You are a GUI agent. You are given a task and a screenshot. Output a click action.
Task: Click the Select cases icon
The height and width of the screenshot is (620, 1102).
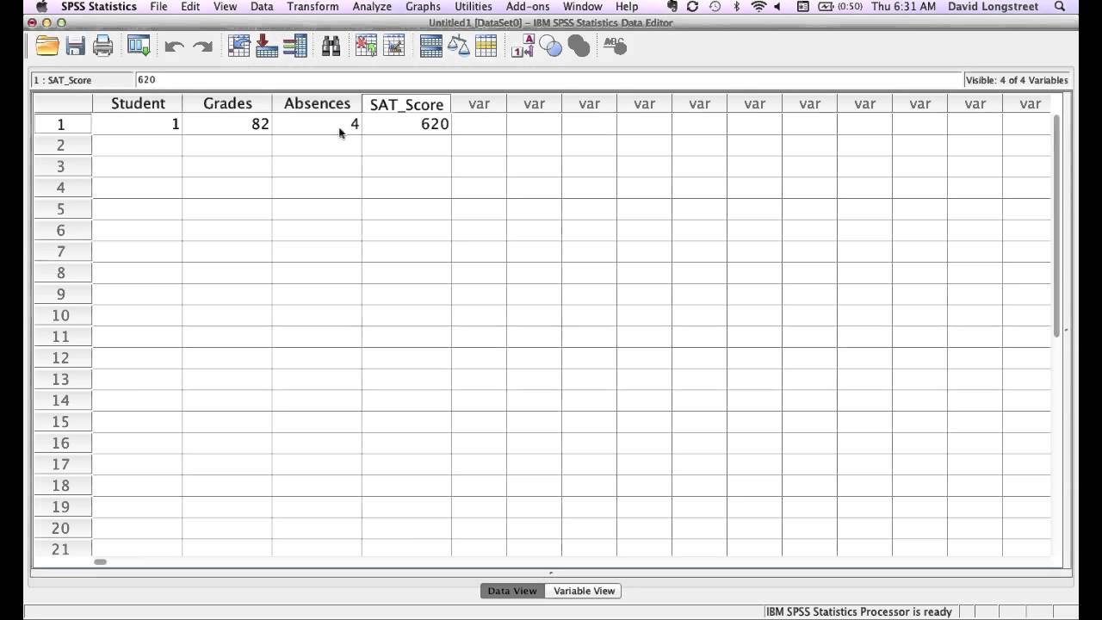click(486, 46)
